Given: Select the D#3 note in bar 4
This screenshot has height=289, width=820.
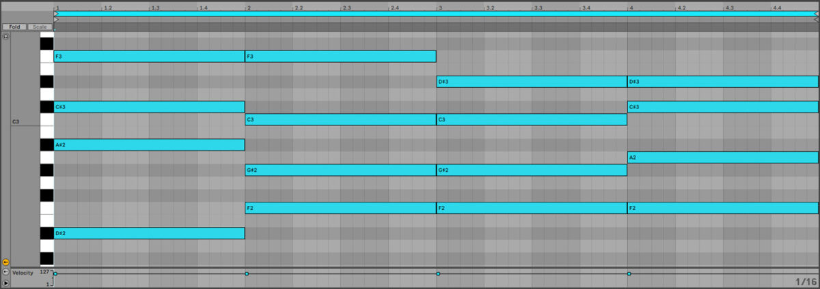Looking at the screenshot, I should click(723, 82).
